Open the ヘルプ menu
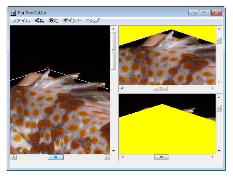 coord(92,21)
